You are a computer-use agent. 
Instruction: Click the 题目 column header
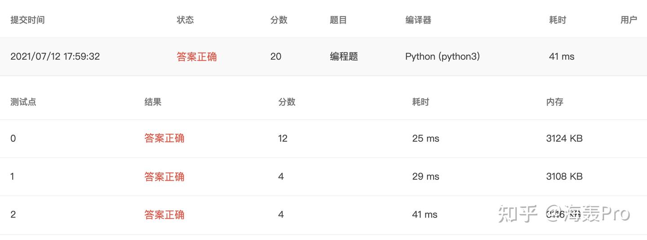click(x=338, y=20)
